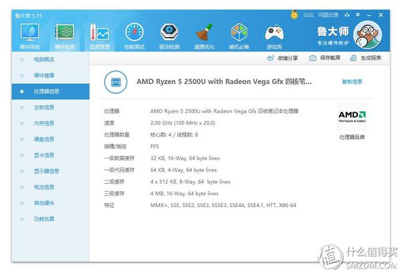Select 显示器信息 in the sidebar
The image size is (400, 273).
click(51, 171)
